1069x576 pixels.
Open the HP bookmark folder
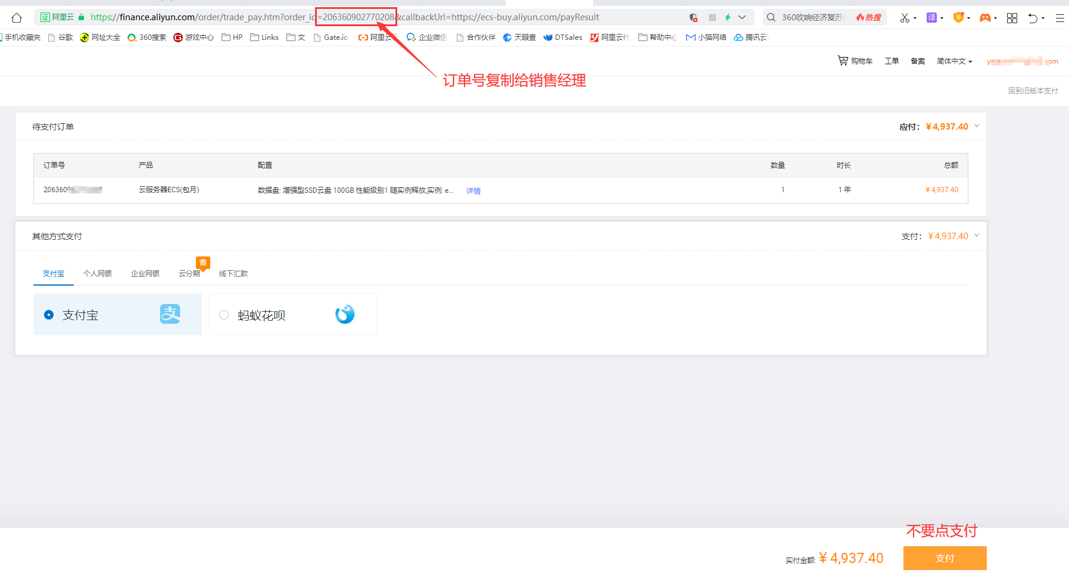232,37
